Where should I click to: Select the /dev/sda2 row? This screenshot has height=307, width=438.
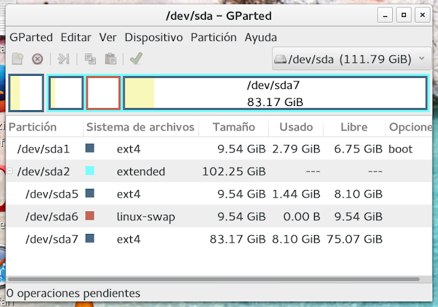point(219,171)
